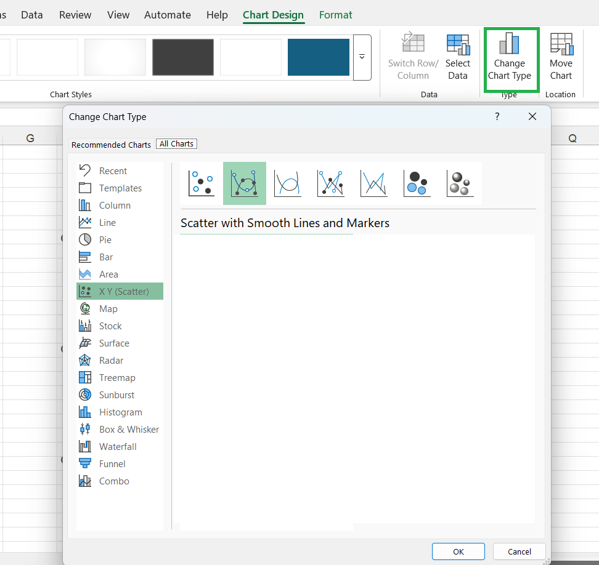Open dialog help question mark
The image size is (599, 565).
[497, 116]
